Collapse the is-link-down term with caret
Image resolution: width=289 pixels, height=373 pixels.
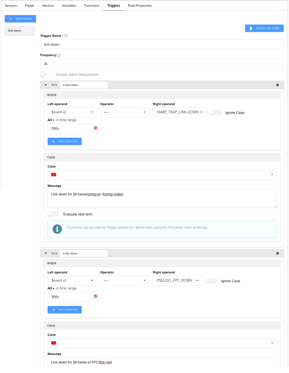pyautogui.click(x=46, y=85)
